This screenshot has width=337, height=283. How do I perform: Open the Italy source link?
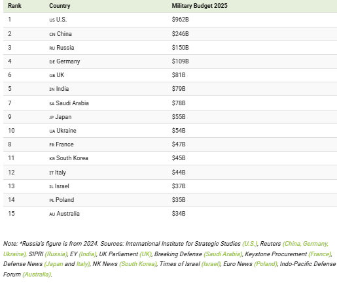point(83,264)
